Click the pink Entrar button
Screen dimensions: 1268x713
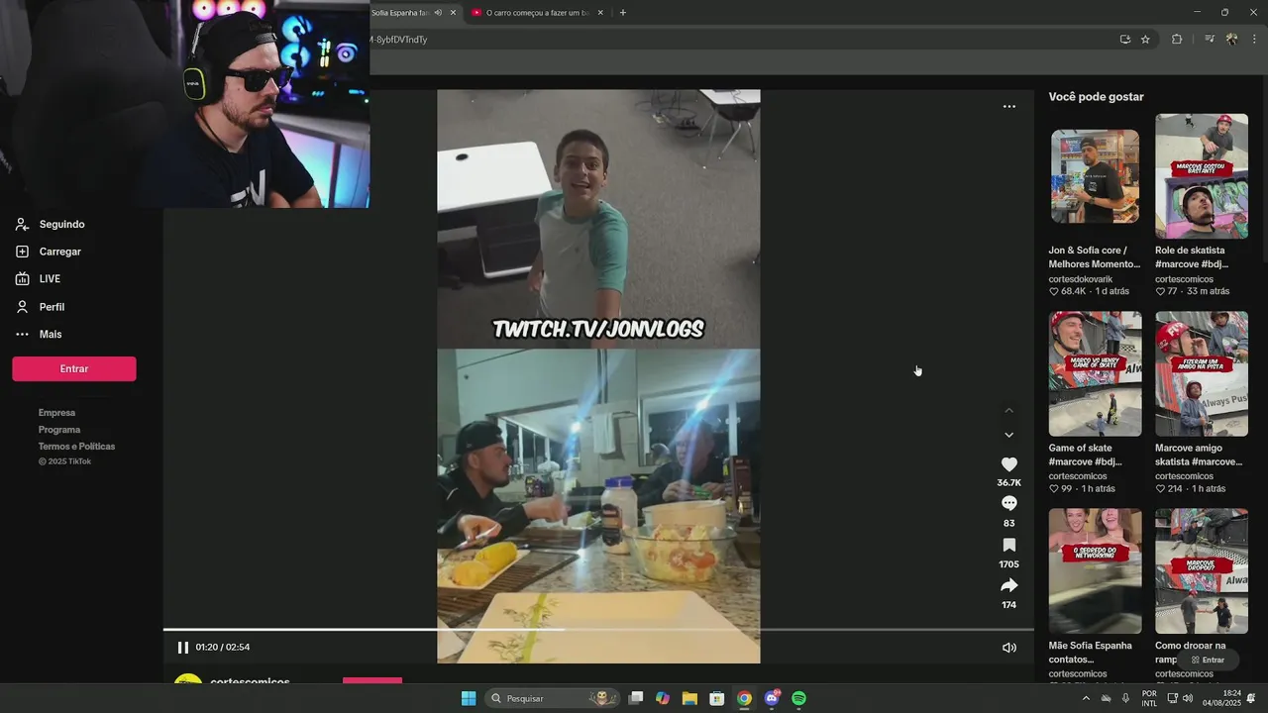coord(74,368)
